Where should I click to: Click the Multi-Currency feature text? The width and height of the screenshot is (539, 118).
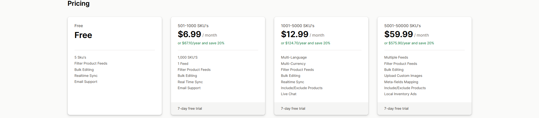click(293, 64)
